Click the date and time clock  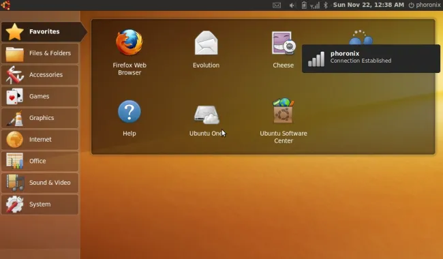pyautogui.click(x=369, y=5)
